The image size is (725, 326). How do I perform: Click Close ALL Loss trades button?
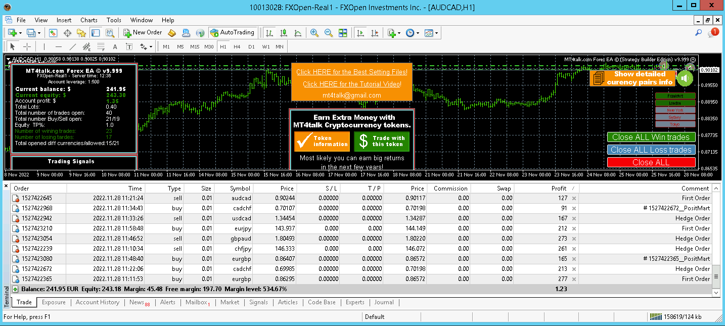pyautogui.click(x=651, y=150)
